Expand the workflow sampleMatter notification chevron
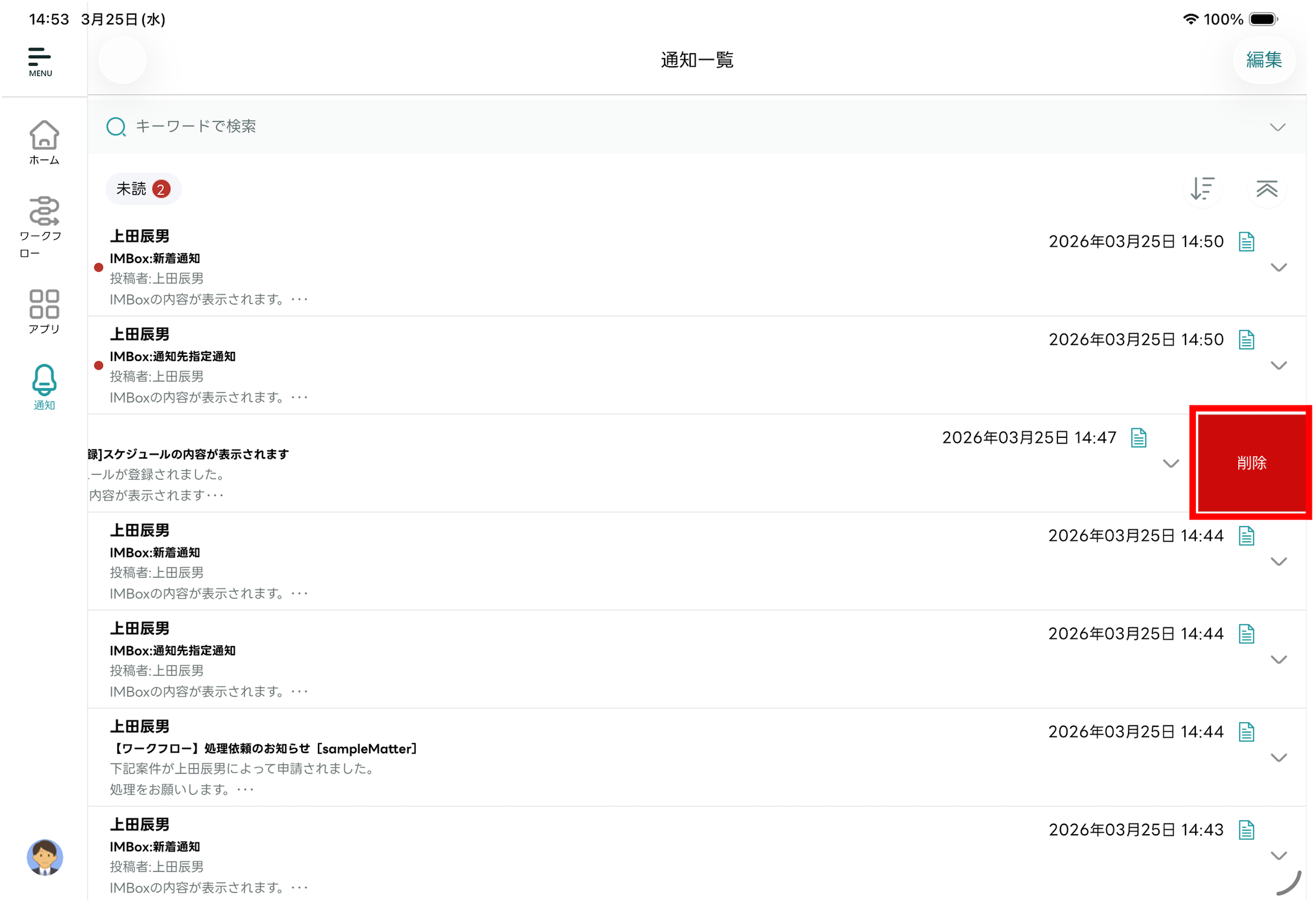The width and height of the screenshot is (1313, 901). [1278, 757]
